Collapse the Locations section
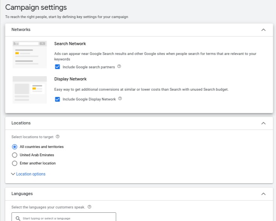The width and height of the screenshot is (276, 221). coord(263,123)
